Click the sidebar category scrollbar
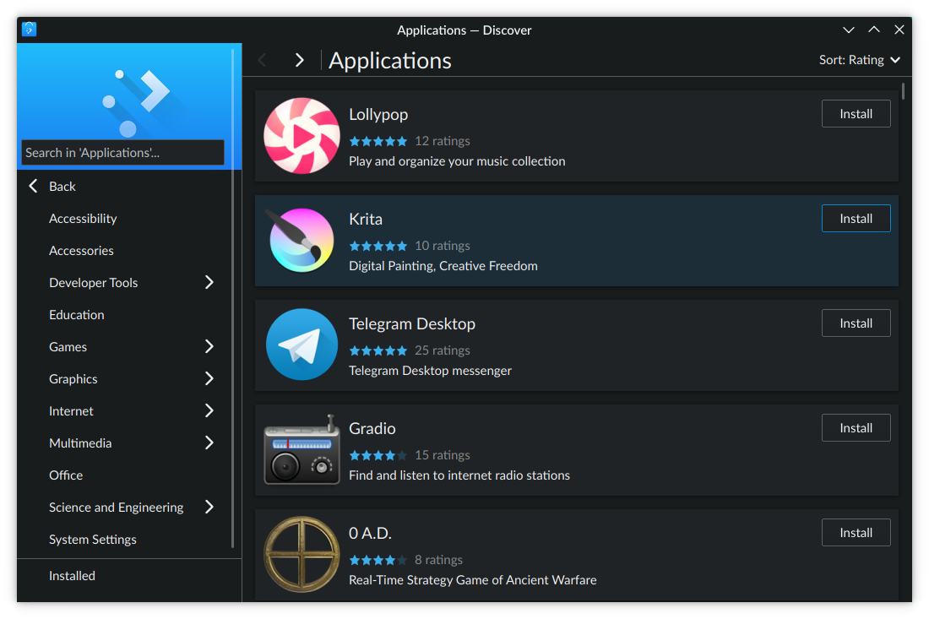Viewport: 929px width, 619px height. click(x=233, y=299)
